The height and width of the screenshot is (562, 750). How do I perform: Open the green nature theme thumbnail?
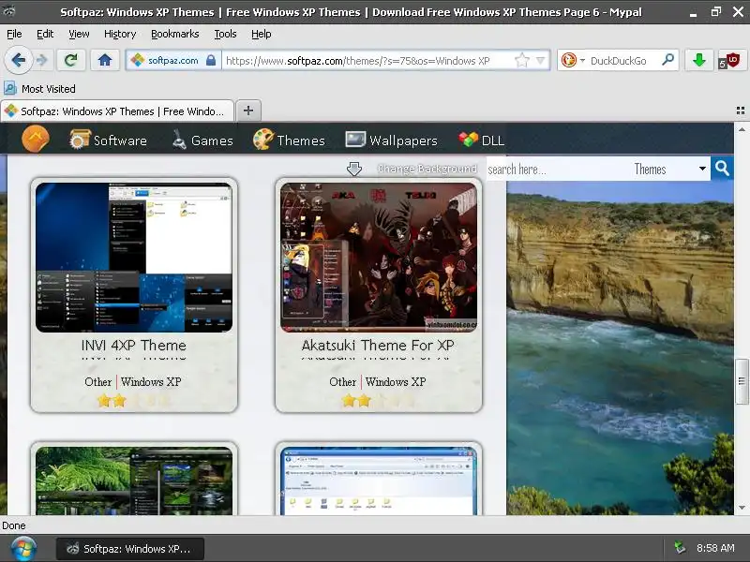(x=134, y=481)
